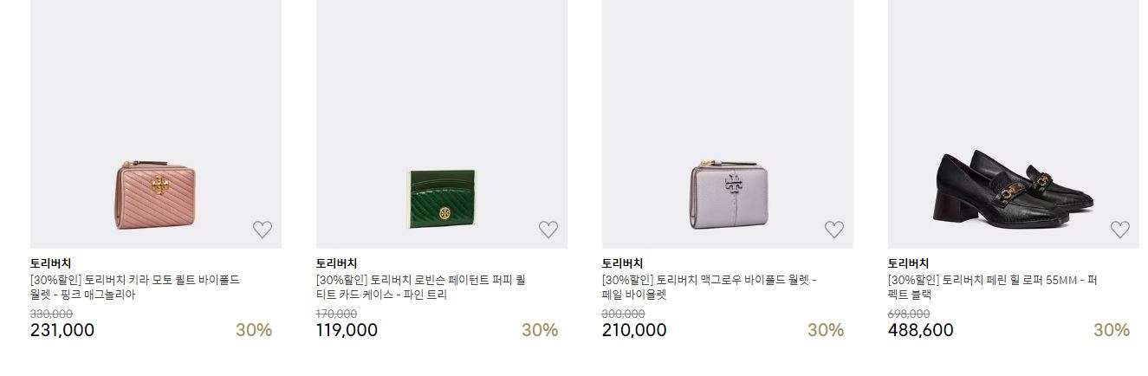The height and width of the screenshot is (376, 1148).
Task: Open 키라 모토 퀼트 바이폴드 월렛 product title
Action: 135,287
